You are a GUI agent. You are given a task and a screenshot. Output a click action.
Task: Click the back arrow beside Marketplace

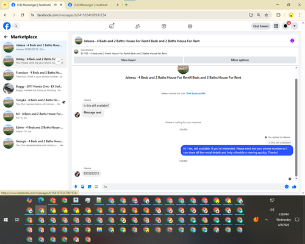click(x=6, y=37)
